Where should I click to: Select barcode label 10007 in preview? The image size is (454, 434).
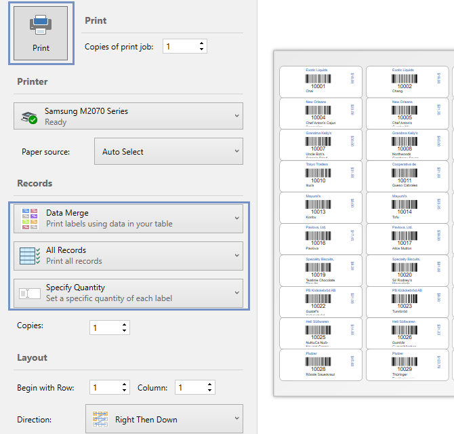[321, 144]
